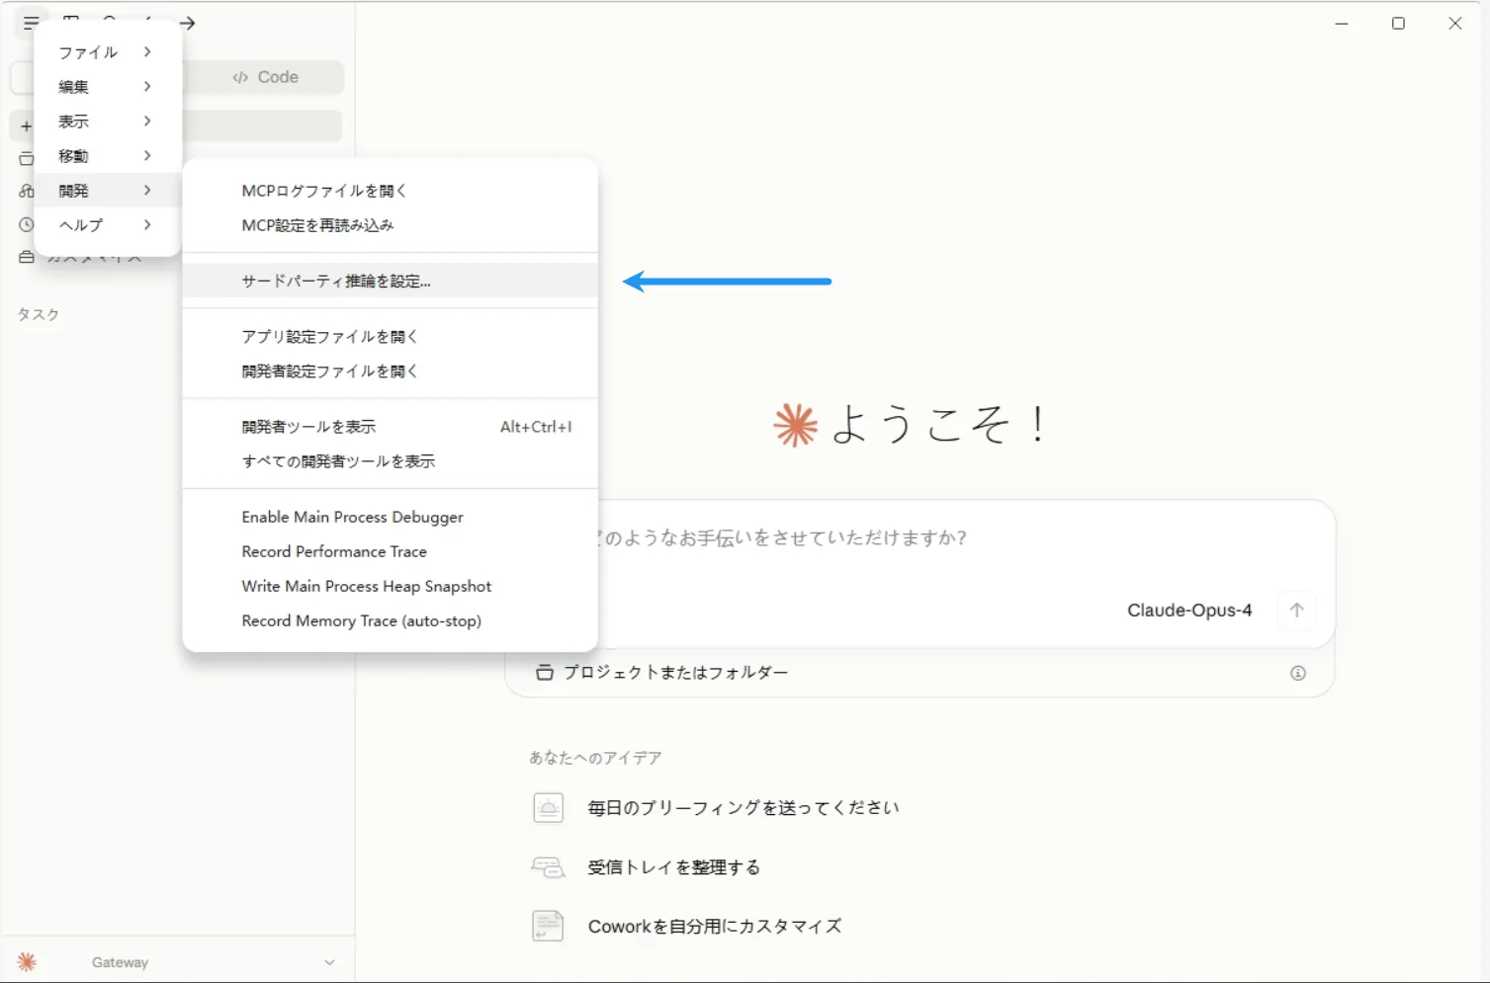Choose アプリ設定ファイルを開く
The width and height of the screenshot is (1490, 983).
pyautogui.click(x=391, y=336)
